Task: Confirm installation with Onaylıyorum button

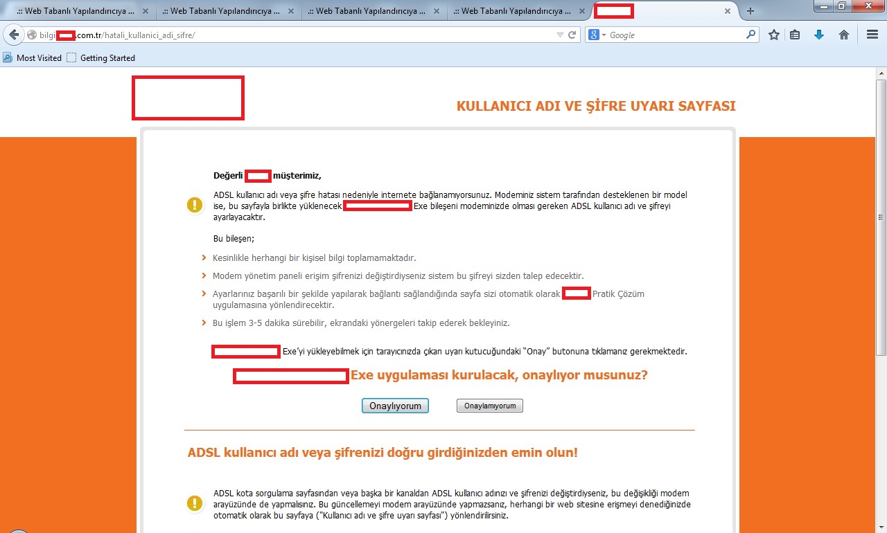Action: tap(395, 406)
